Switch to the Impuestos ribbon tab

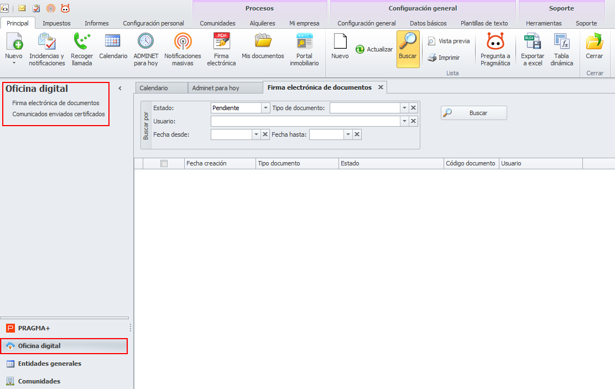[56, 23]
